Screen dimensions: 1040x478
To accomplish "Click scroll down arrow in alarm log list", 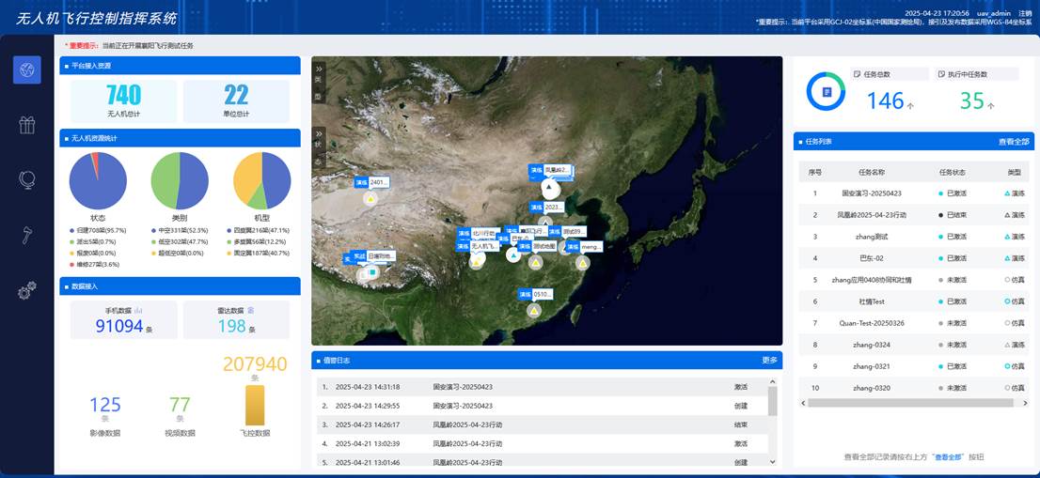I will (x=773, y=461).
